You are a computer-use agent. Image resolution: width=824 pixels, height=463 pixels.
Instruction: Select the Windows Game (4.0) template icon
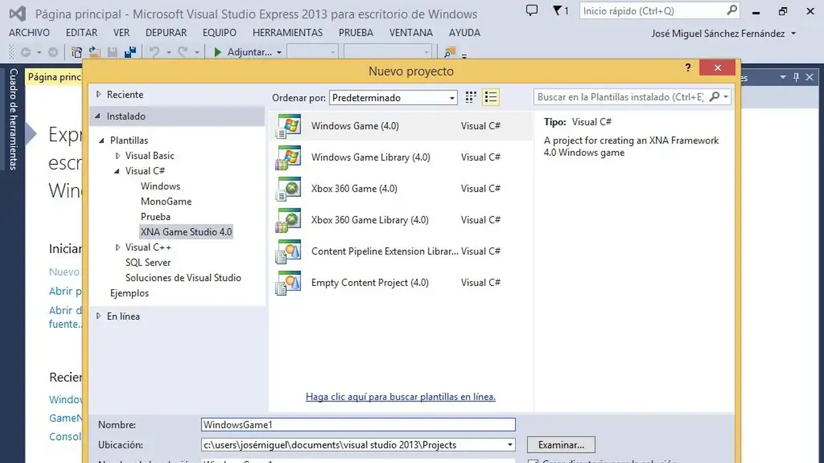288,125
